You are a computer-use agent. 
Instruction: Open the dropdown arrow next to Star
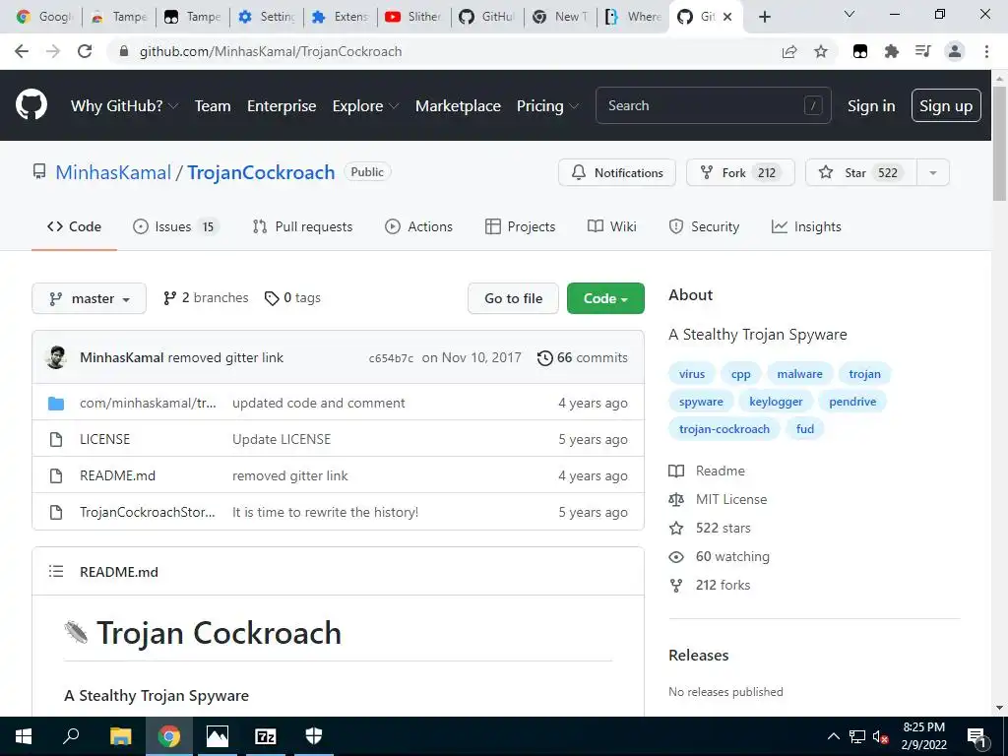(933, 172)
